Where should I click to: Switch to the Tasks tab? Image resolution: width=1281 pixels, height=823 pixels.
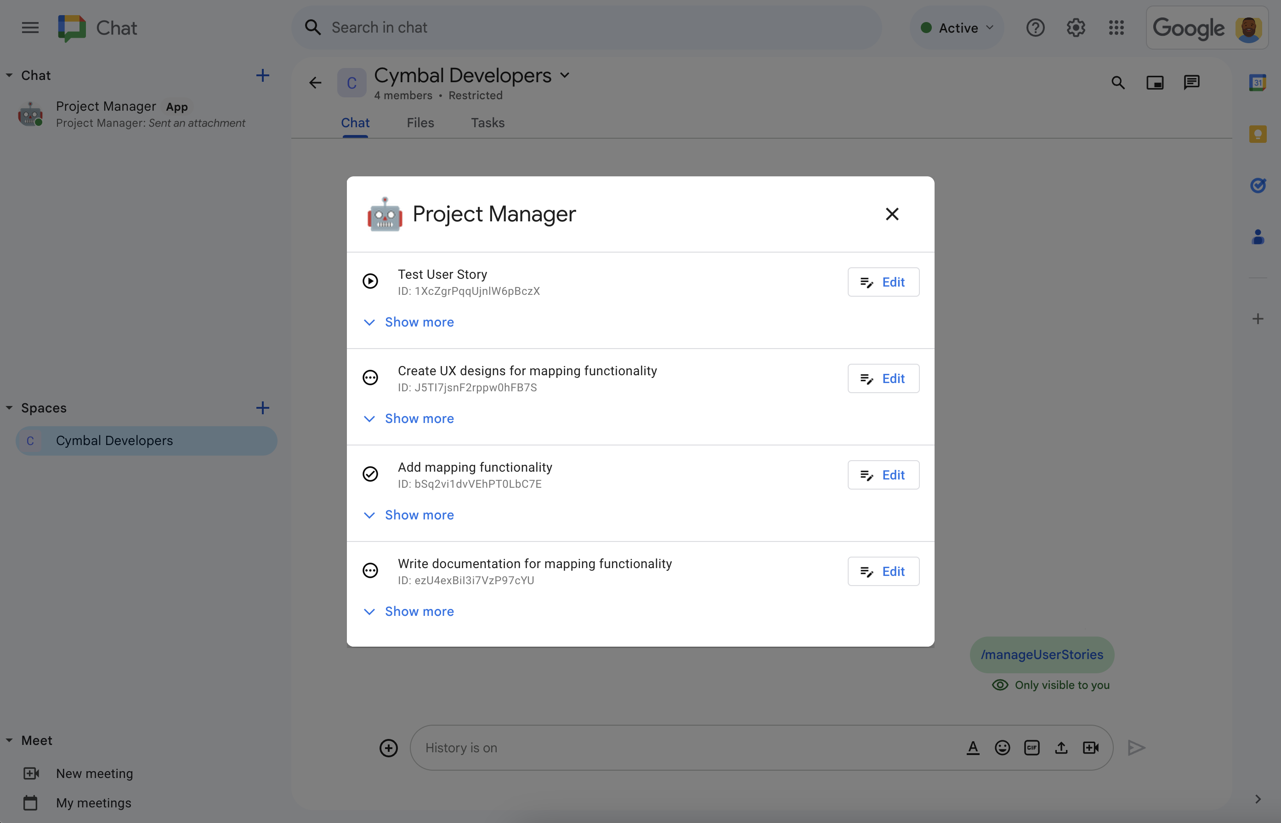(x=487, y=122)
